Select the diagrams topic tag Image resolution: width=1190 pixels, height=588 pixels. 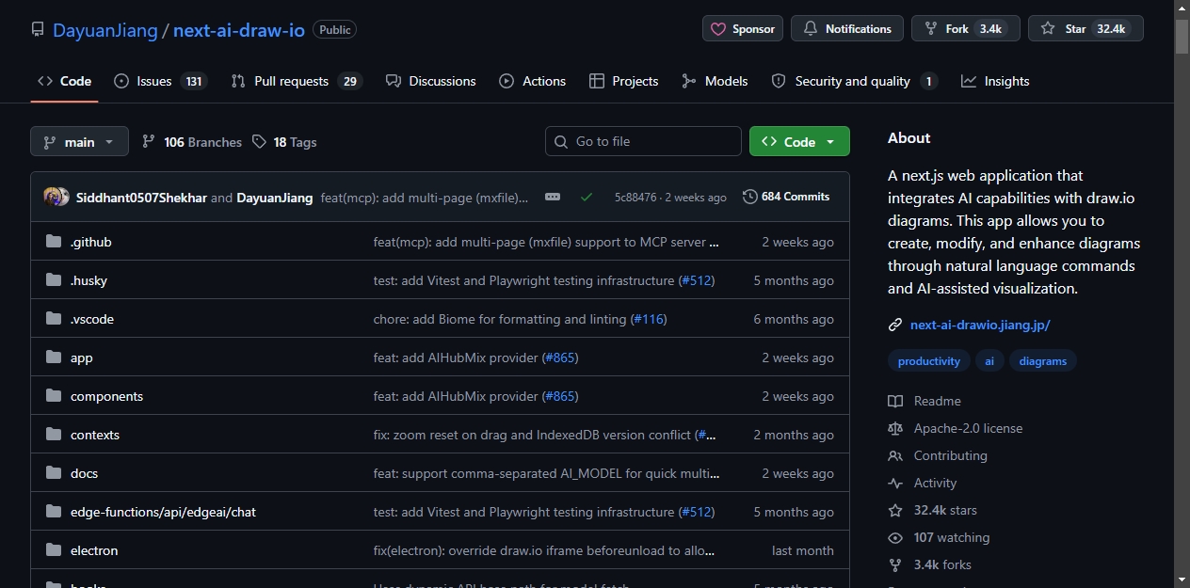pyautogui.click(x=1043, y=361)
